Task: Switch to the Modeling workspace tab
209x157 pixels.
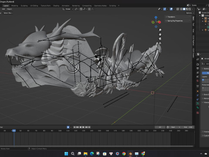Action: (x=14, y=6)
